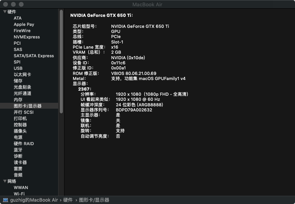Select 光纤通道 in the sidebar
Viewport: 295px width, 204px height.
[x=22, y=93]
